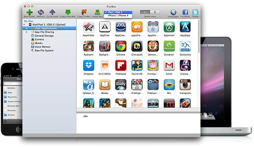The image size is (254, 147).
Task: Select the AppFlow app icon
Action: point(105,27)
